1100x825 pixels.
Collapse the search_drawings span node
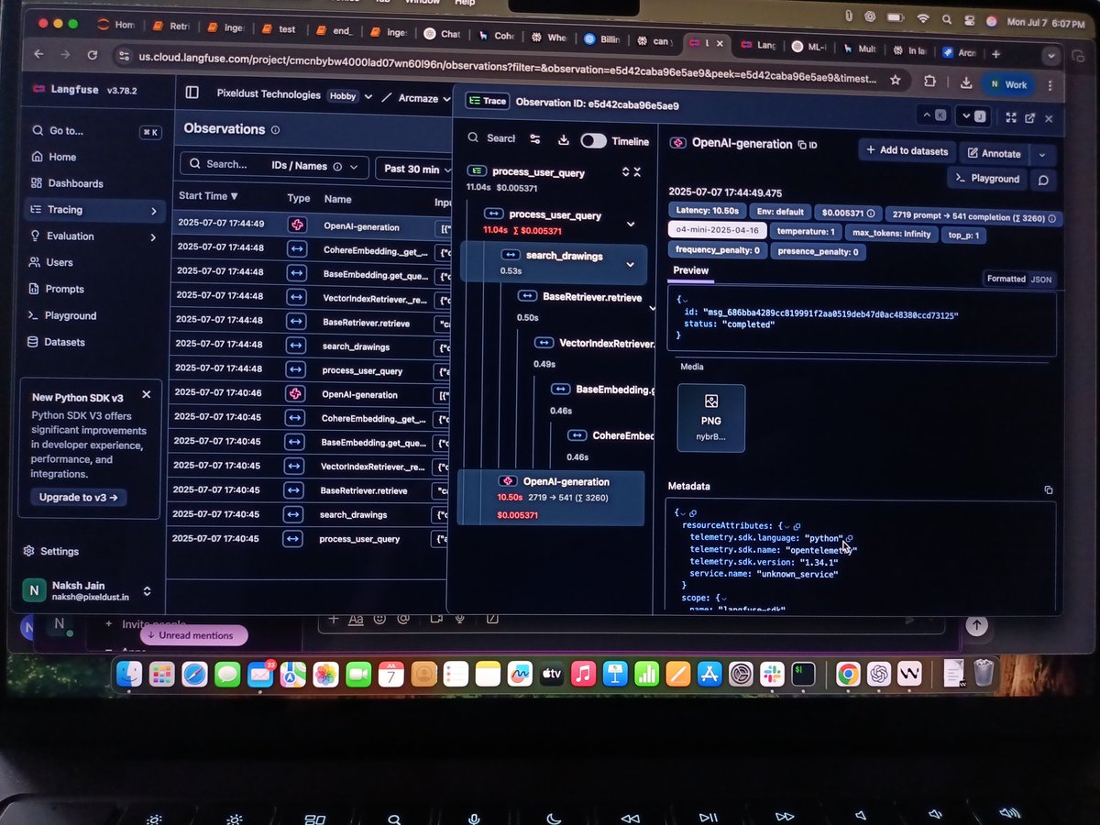631,265
